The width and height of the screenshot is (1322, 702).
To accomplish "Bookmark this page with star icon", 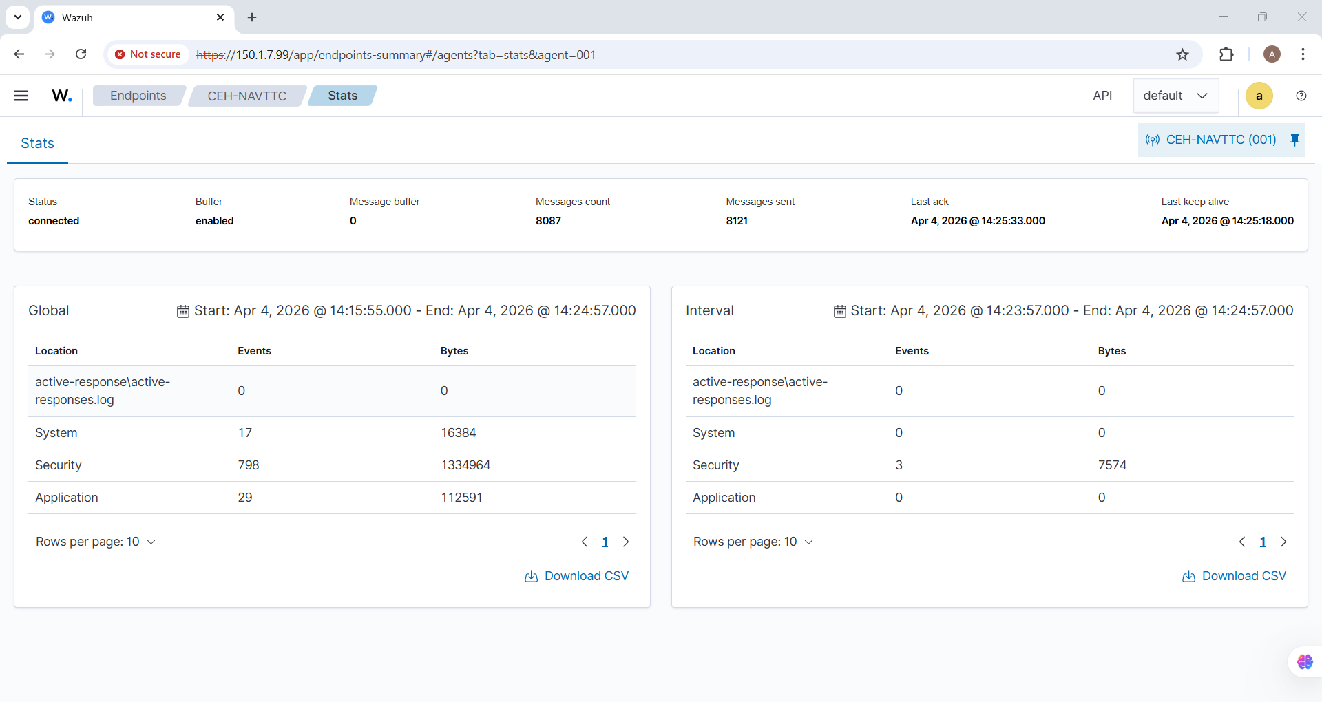I will (x=1182, y=54).
